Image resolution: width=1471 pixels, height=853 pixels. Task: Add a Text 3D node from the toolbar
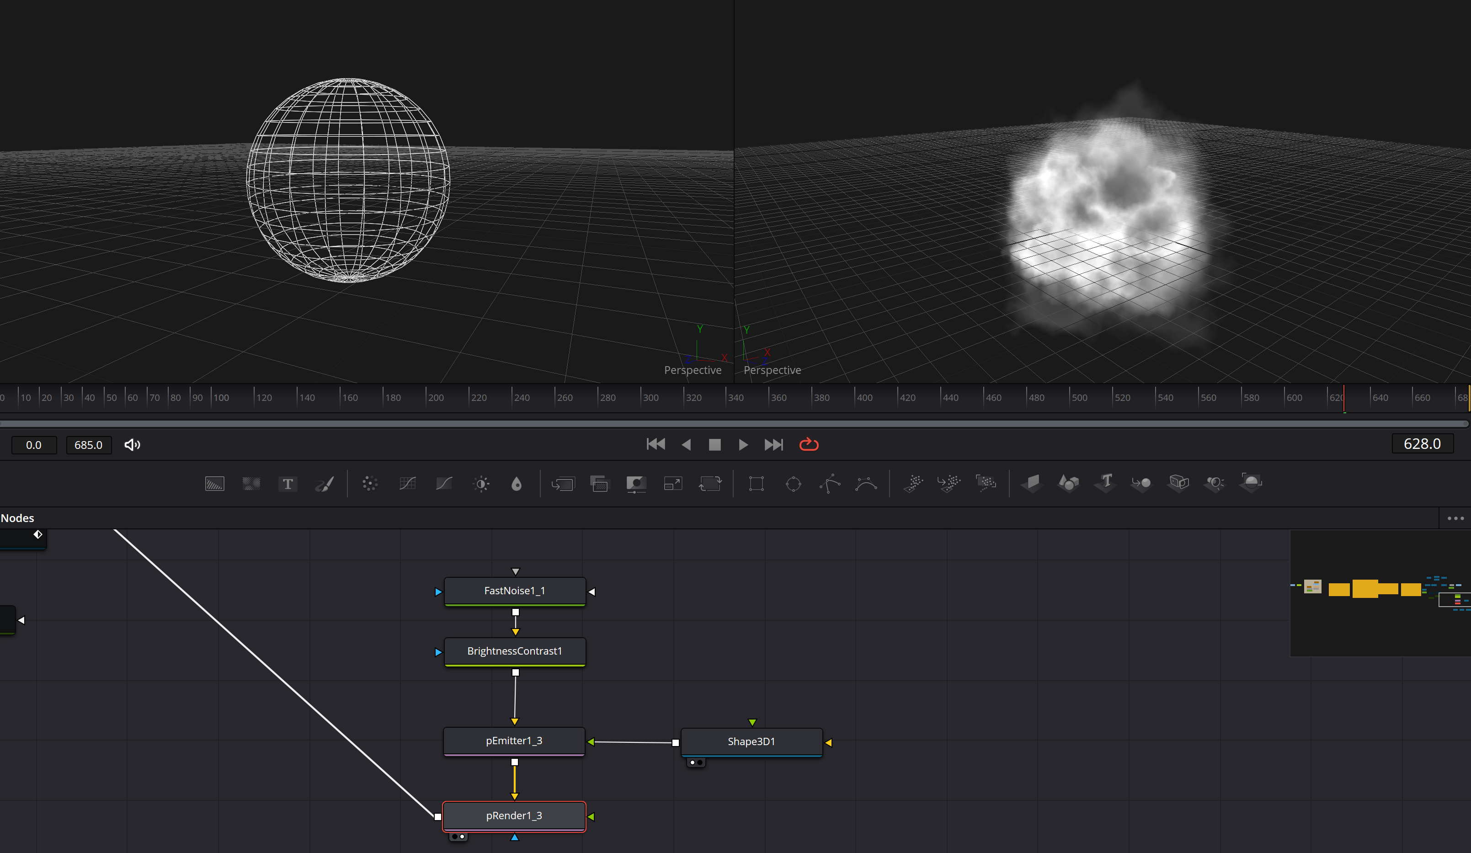1105,484
